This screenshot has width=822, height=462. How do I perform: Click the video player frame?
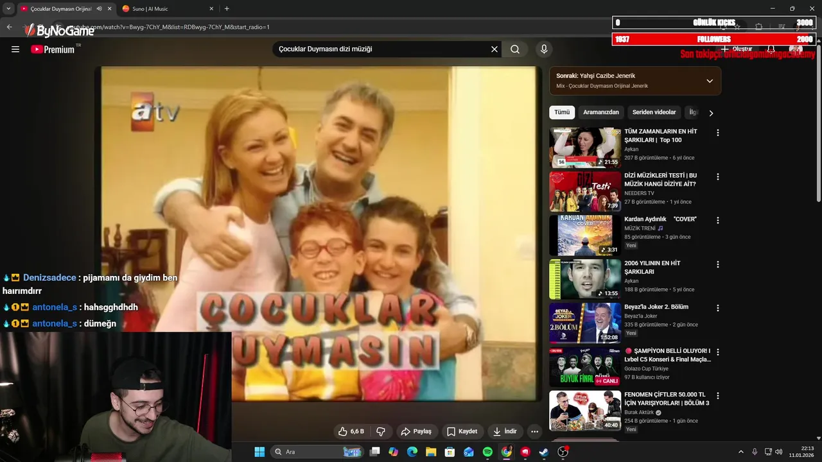click(320, 234)
